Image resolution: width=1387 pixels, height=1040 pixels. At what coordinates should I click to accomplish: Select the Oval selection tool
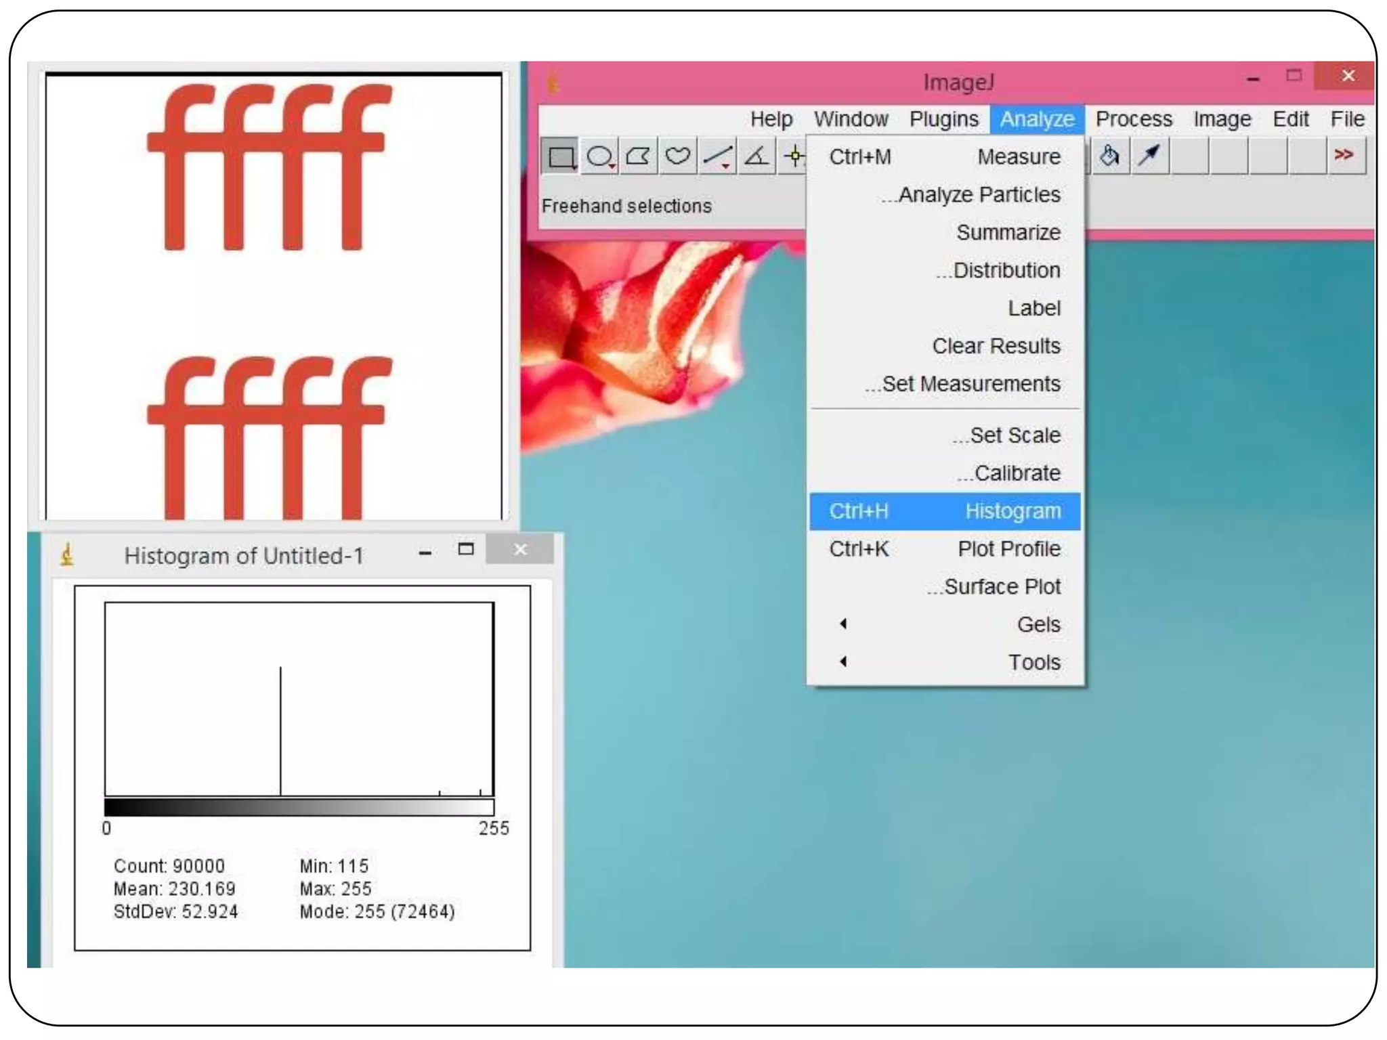(x=599, y=156)
